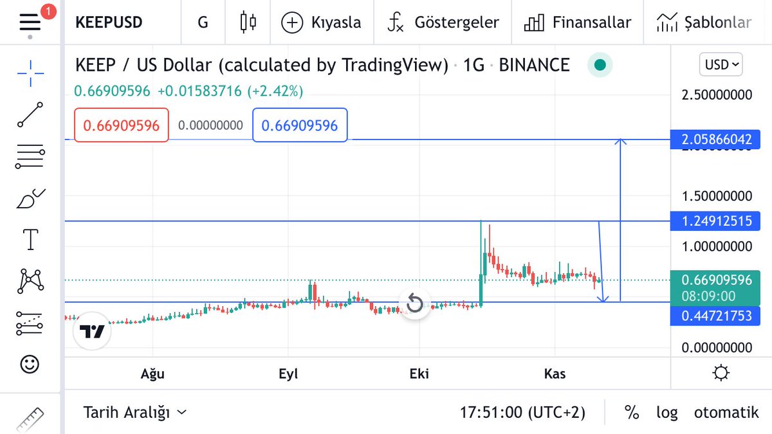Select the brush drawing tool

(30, 198)
